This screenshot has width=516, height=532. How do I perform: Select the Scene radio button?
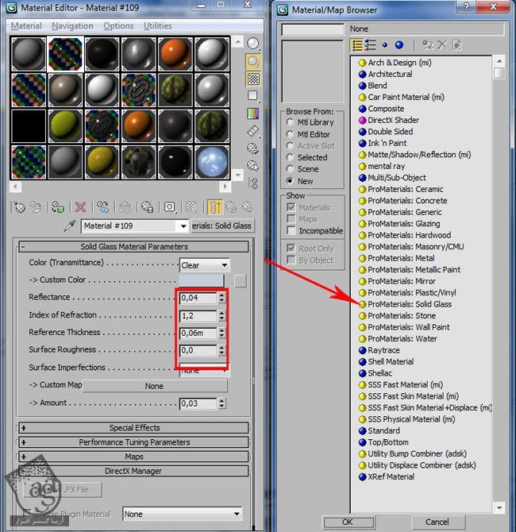(290, 169)
